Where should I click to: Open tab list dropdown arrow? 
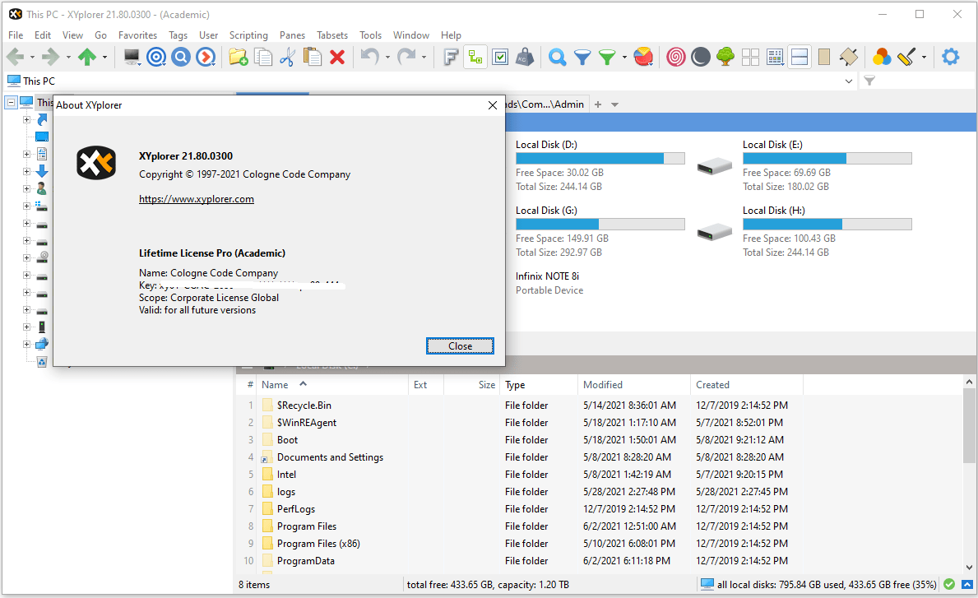(x=615, y=104)
